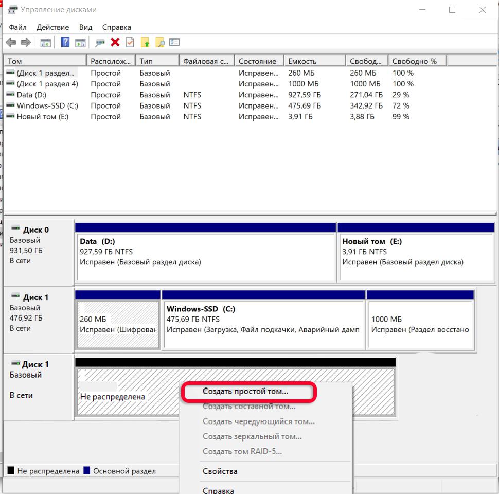Click drive icon of Data (D:) row
This screenshot has height=494, width=499.
10,94
